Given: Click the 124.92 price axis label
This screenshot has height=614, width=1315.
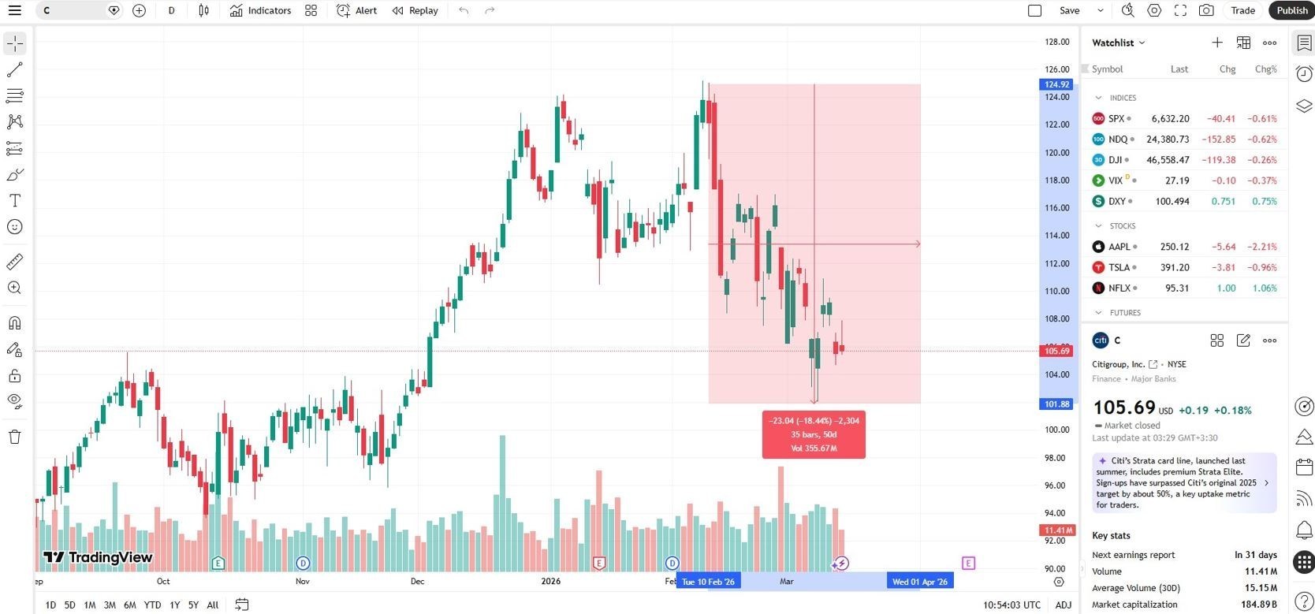Looking at the screenshot, I should 1056,84.
